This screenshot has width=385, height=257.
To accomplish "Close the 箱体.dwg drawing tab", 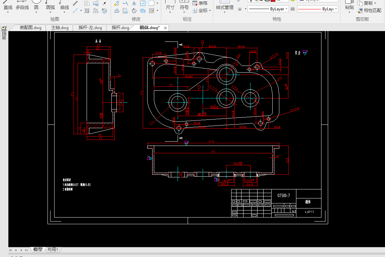I will coord(165,28).
